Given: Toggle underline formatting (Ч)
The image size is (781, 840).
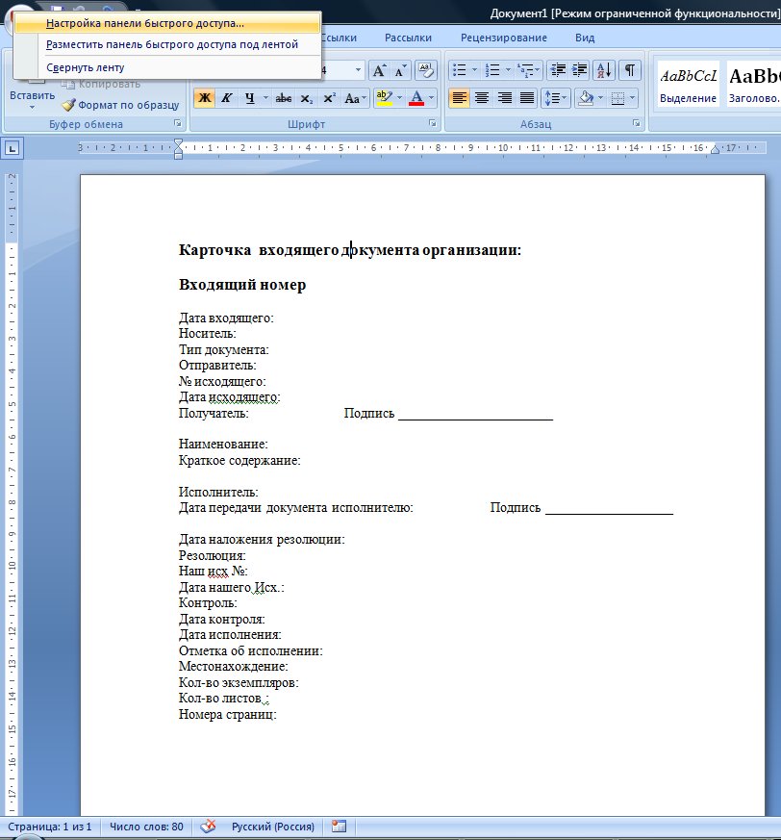Looking at the screenshot, I should point(250,98).
